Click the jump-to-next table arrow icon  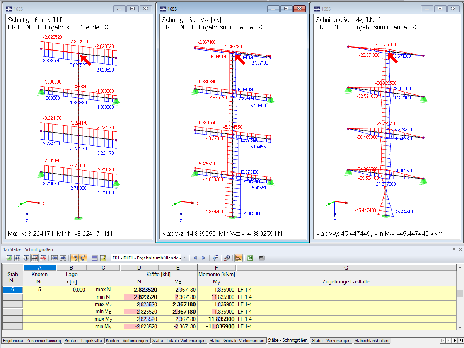click(x=63, y=258)
